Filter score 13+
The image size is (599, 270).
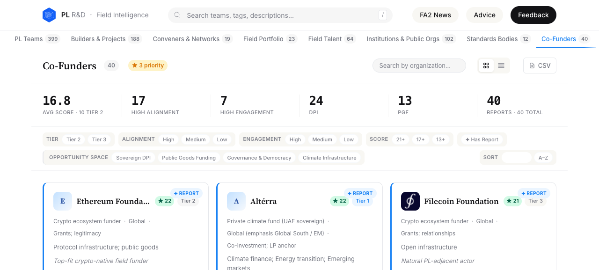440,139
